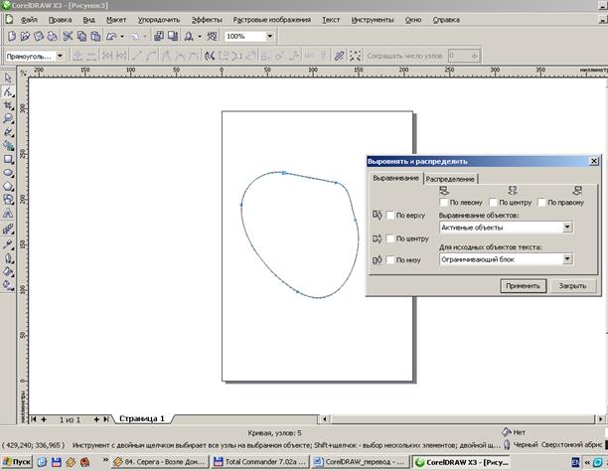Open the 100% zoom level dropdown
Viewport: 608px width, 471px height.
click(270, 36)
